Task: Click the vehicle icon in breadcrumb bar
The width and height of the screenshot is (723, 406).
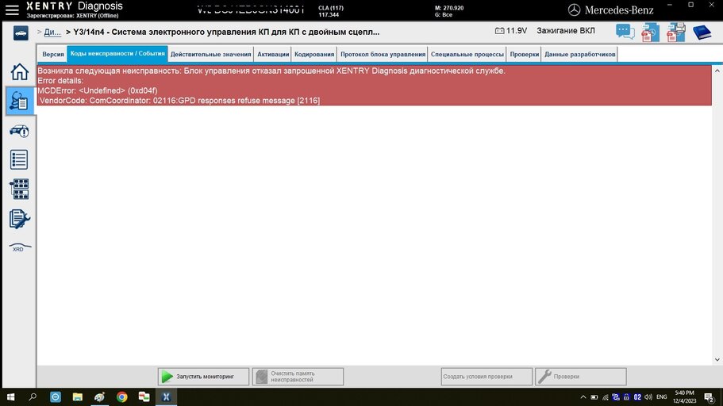Action: [21, 33]
